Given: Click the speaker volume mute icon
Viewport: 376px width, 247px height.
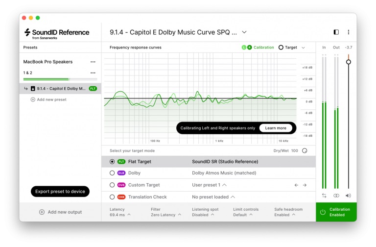Looking at the screenshot, I should pos(348,196).
